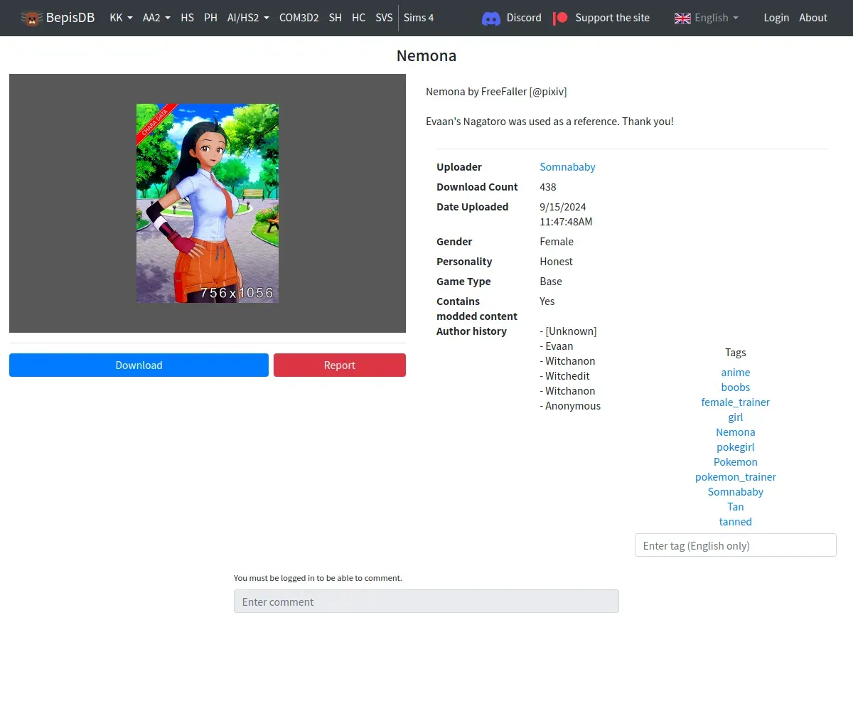
Task: Click the boobs tag
Action: (736, 387)
